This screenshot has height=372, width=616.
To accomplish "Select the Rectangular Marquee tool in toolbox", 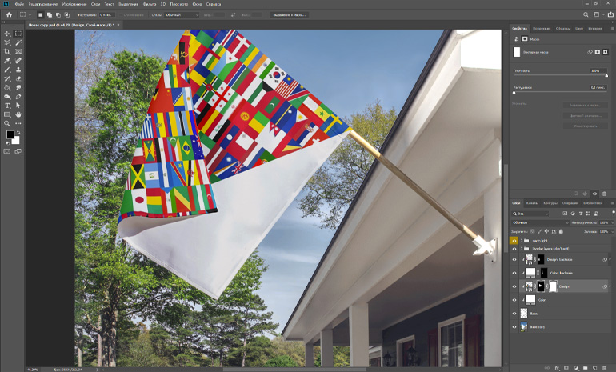I will (18, 34).
